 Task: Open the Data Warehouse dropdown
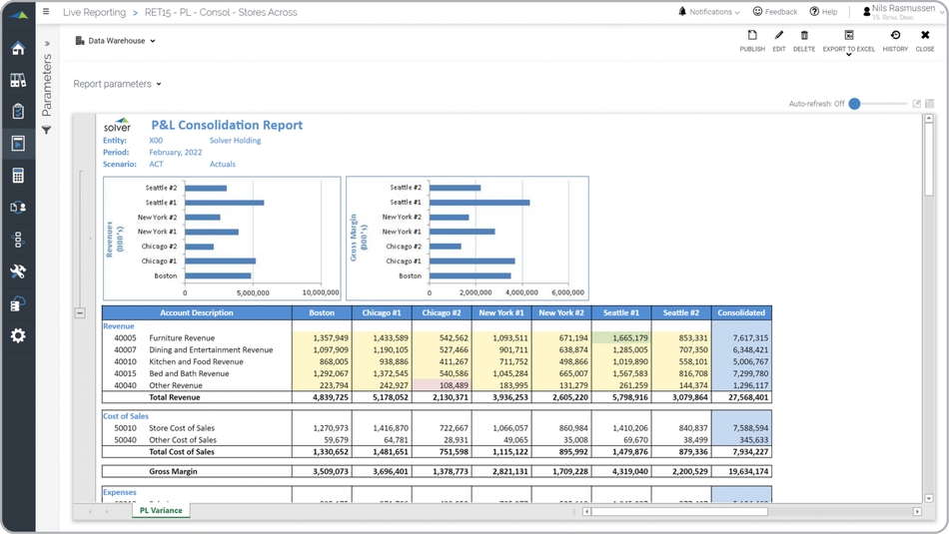[x=116, y=41]
